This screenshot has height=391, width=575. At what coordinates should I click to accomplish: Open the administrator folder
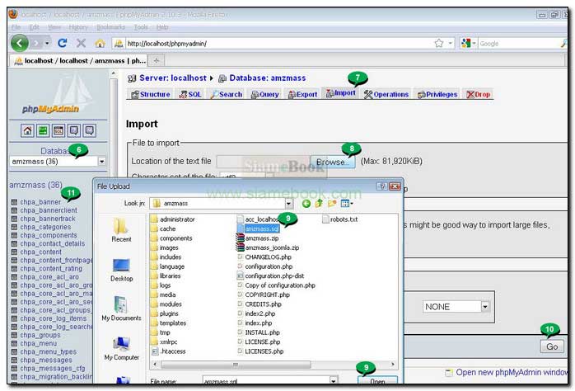pos(173,219)
